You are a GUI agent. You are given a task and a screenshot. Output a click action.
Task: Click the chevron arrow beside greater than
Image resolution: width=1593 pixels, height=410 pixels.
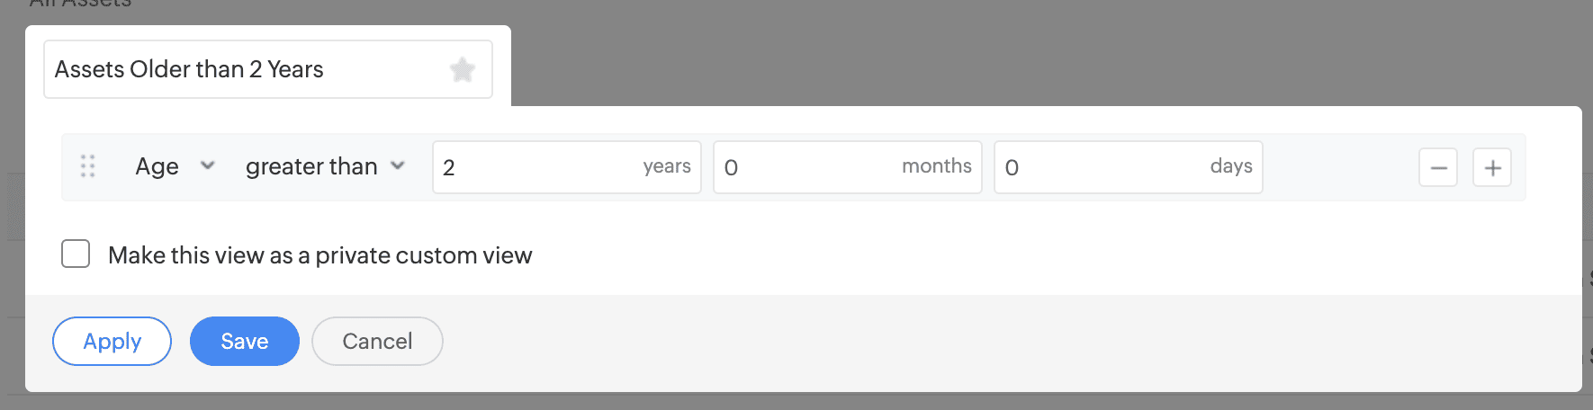pos(398,165)
